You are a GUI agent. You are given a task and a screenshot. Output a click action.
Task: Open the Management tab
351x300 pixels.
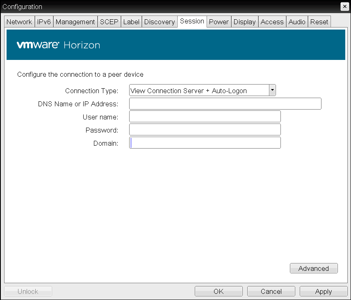pos(75,22)
